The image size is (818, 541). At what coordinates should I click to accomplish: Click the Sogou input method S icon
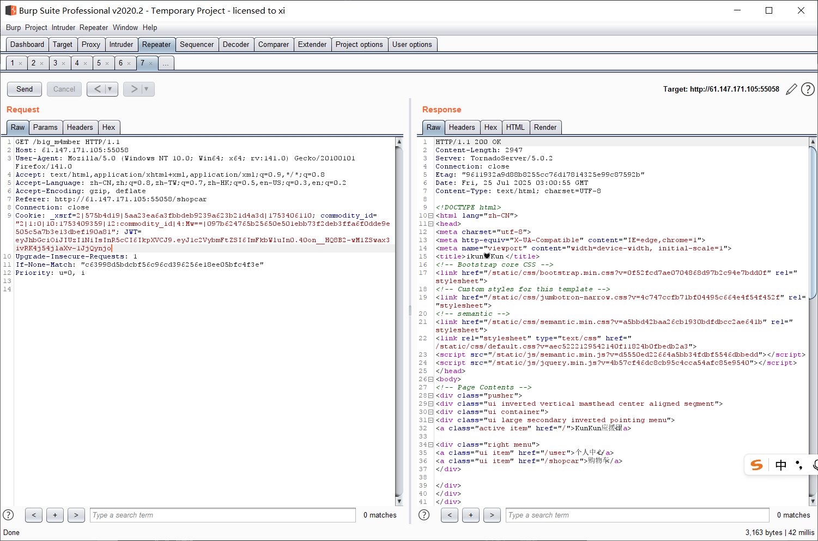[x=756, y=465]
